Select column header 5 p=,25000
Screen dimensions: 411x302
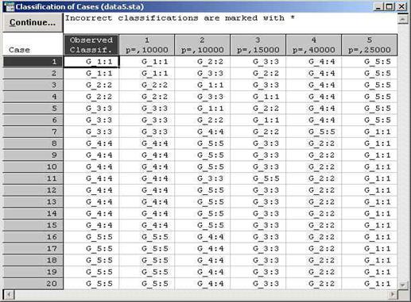(x=370, y=45)
